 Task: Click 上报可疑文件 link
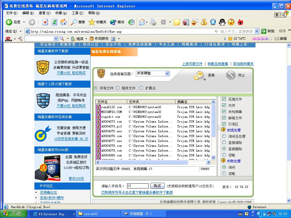pos(192,64)
